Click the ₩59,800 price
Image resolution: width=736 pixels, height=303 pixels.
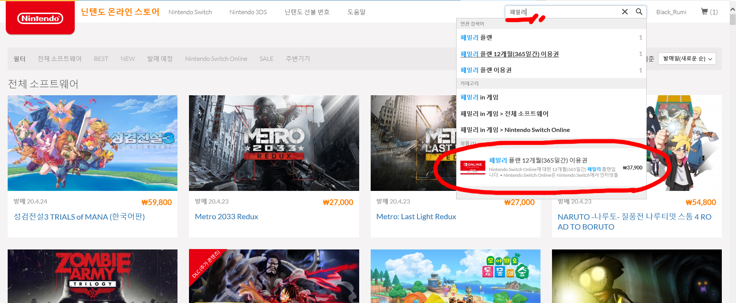[x=156, y=202]
